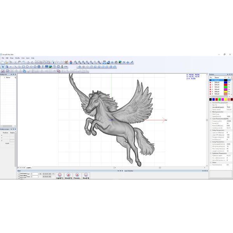Open the Edit menu
The height and width of the screenshot is (233, 233).
(x=7, y=58)
